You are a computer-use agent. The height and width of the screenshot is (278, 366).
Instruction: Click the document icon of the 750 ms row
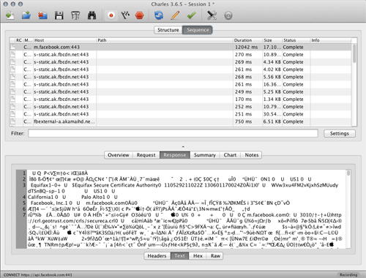[12, 121]
